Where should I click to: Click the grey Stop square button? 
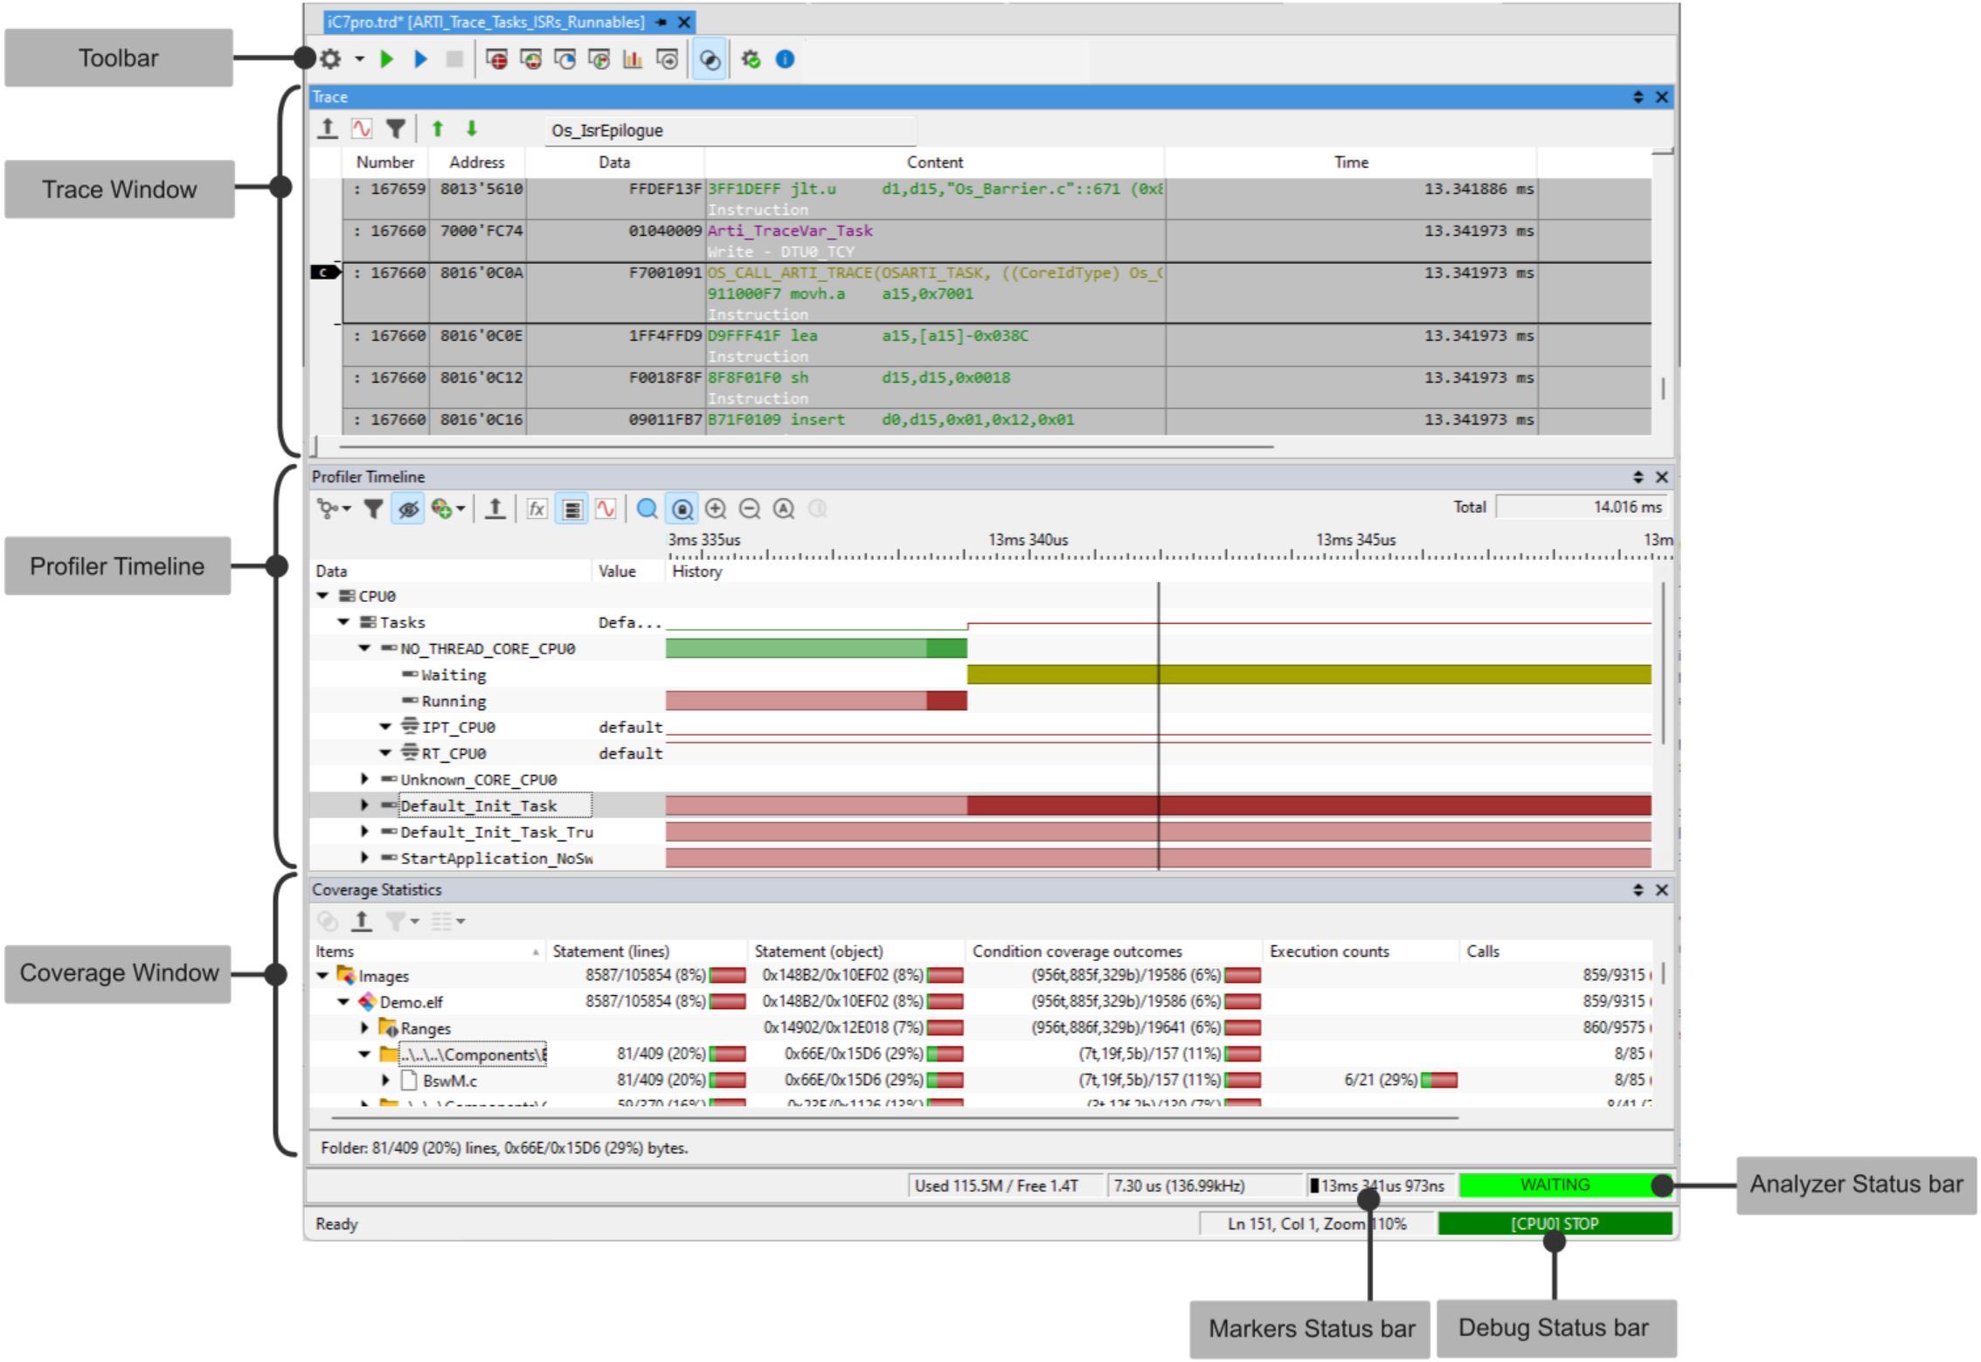454,59
